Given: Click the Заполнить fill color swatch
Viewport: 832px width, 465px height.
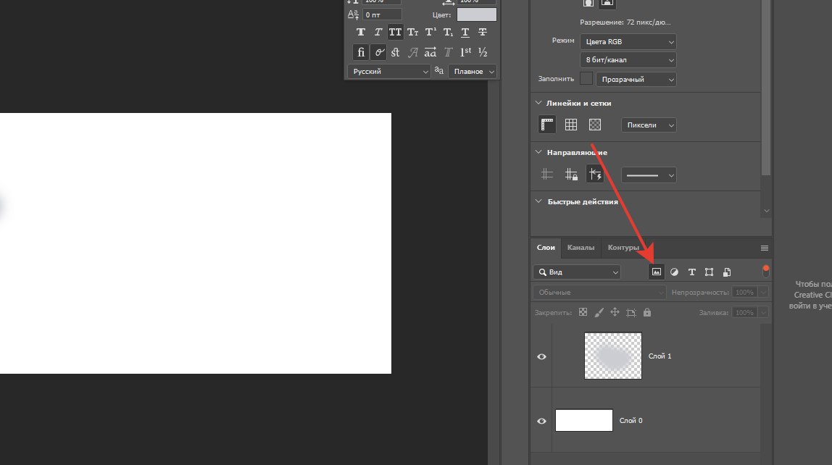Looking at the screenshot, I should click(586, 78).
